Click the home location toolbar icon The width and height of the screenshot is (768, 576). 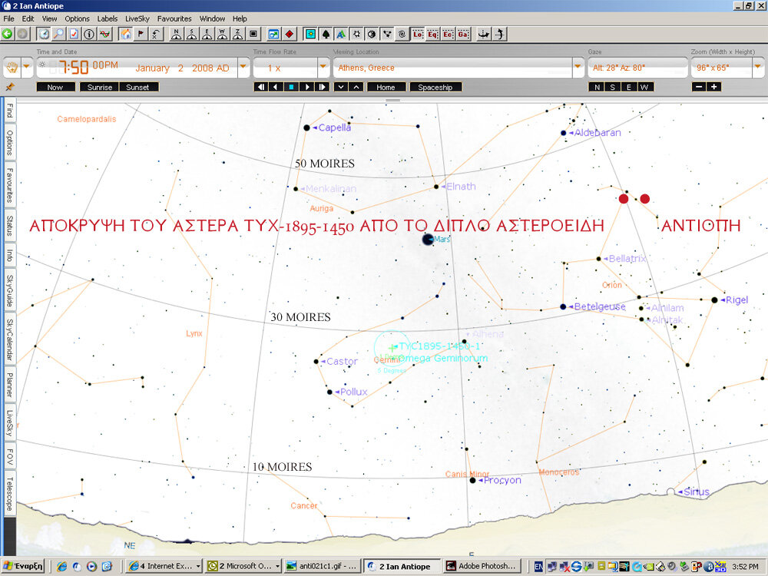(x=125, y=34)
